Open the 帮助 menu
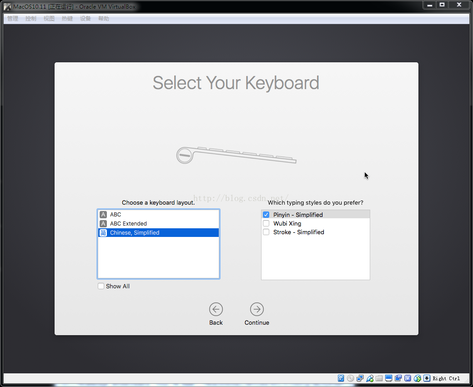 pos(104,18)
